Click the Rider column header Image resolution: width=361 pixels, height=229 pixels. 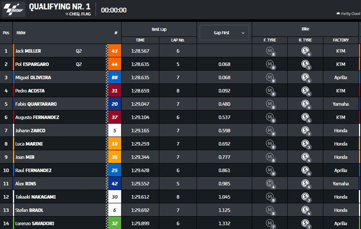click(x=21, y=33)
